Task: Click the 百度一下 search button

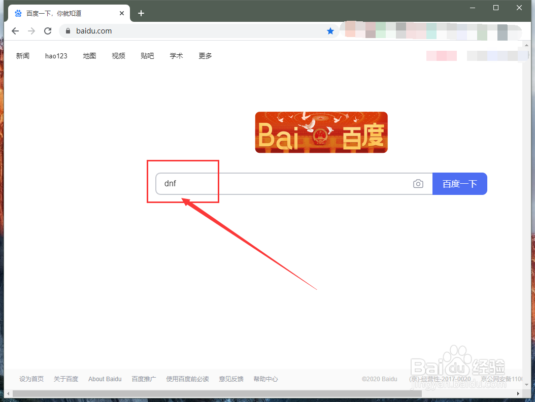Action: coord(459,184)
